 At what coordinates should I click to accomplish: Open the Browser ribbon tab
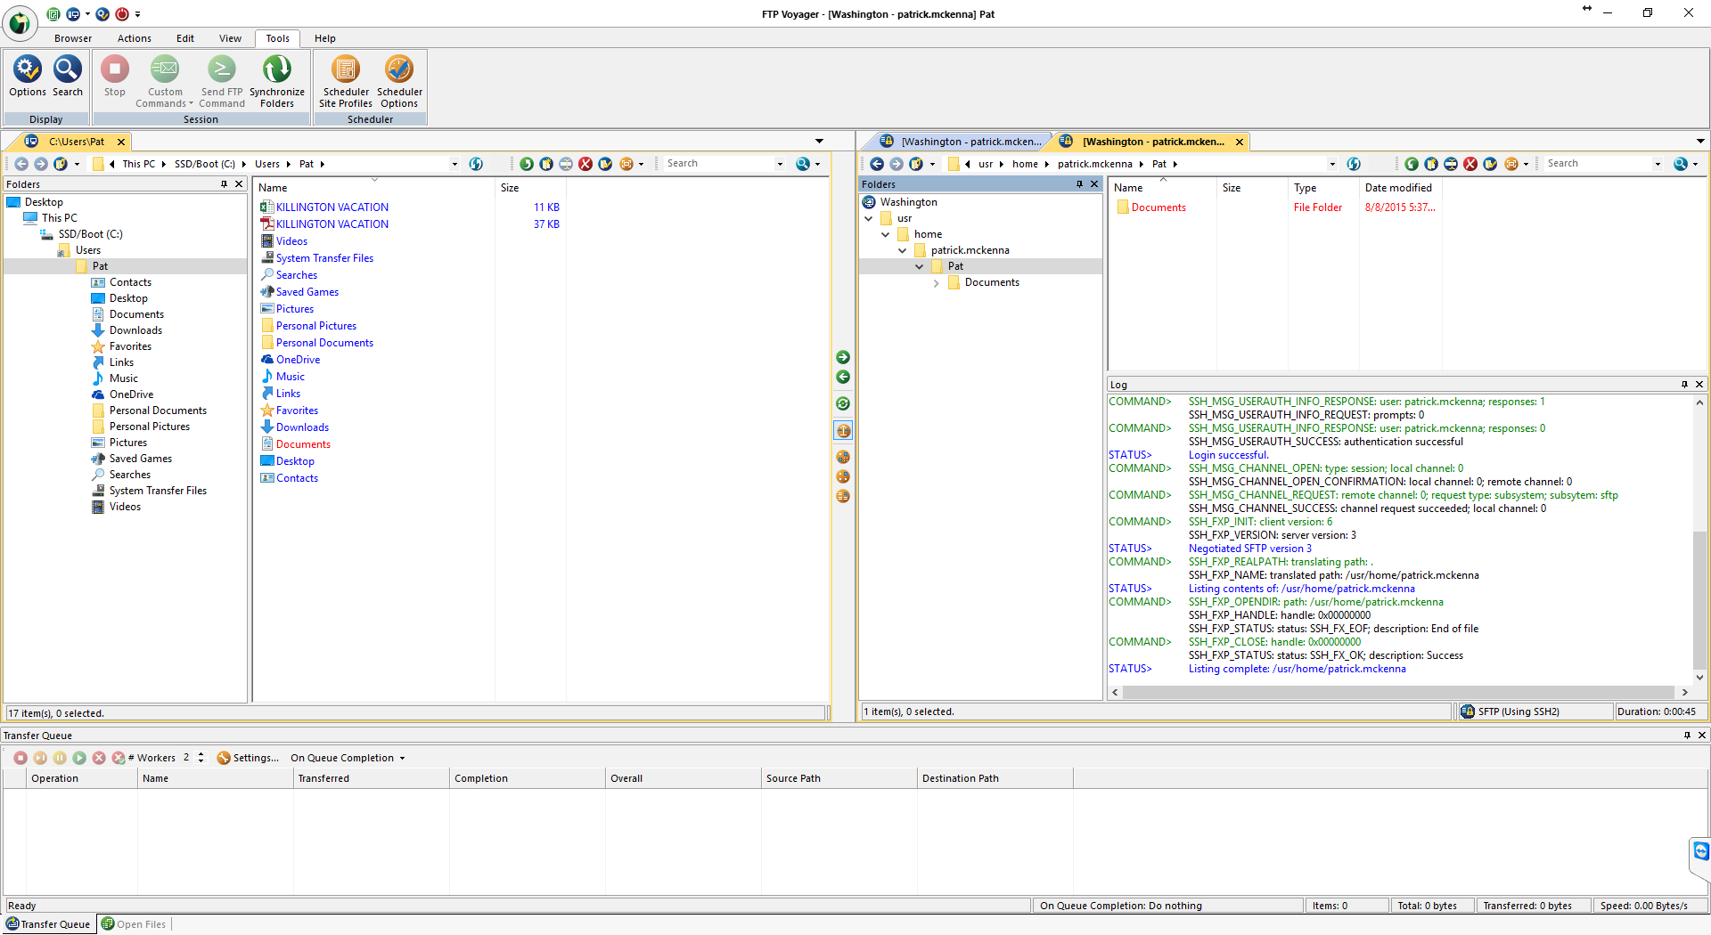(73, 38)
